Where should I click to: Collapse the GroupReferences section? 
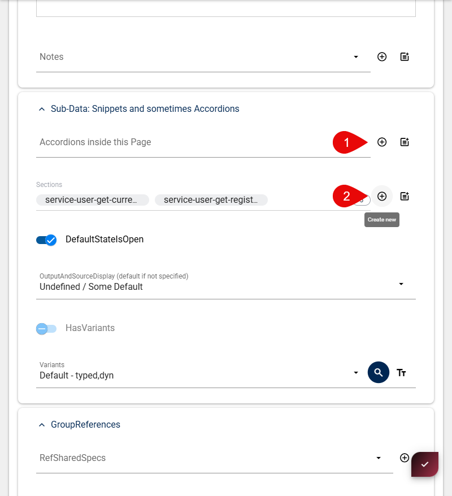42,425
